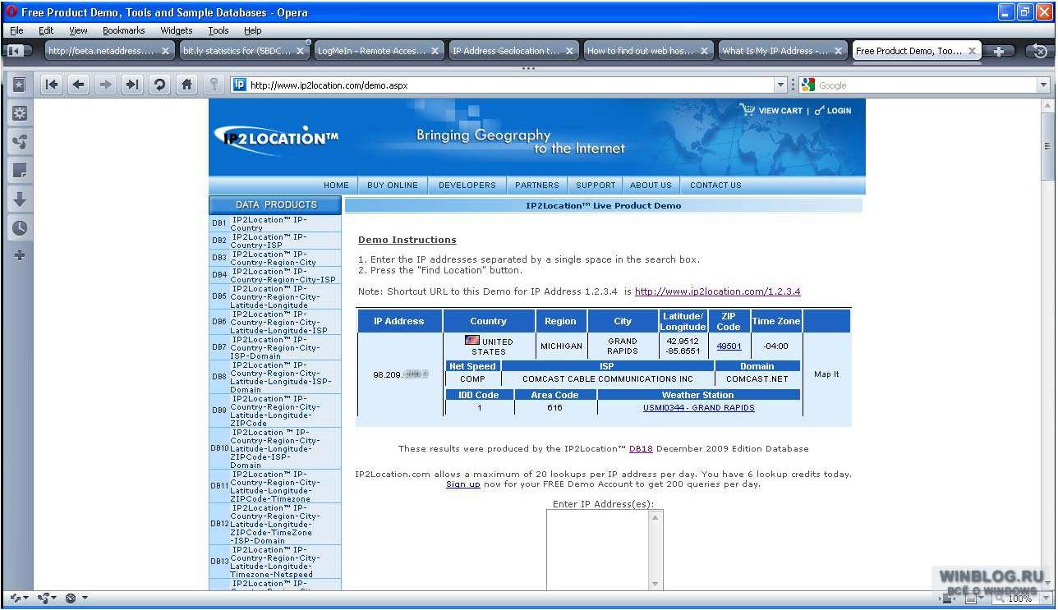Open the Notes panel icon
Image resolution: width=1058 pixels, height=610 pixels.
[19, 171]
